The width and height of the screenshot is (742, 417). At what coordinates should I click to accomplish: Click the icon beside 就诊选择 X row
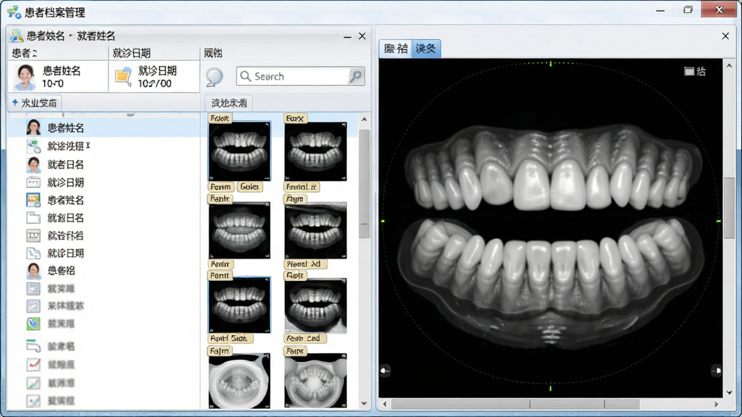click(x=33, y=146)
